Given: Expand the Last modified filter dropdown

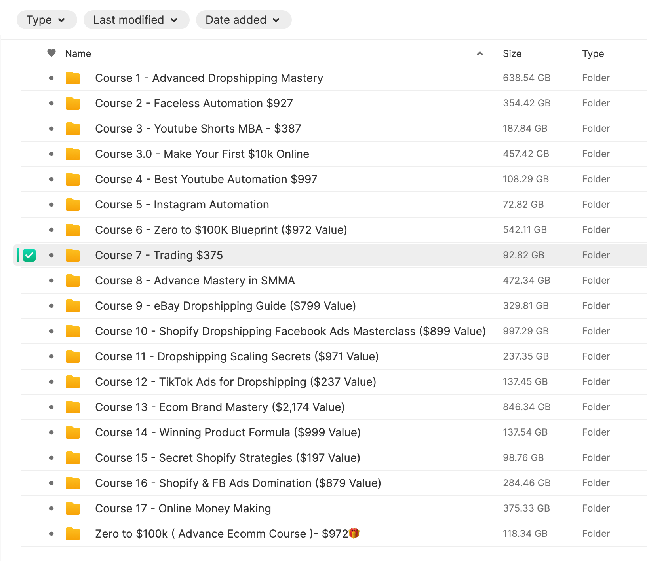Looking at the screenshot, I should (x=136, y=20).
